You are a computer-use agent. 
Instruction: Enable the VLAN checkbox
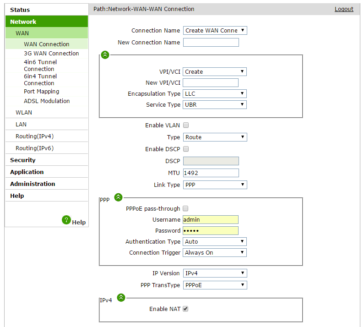(186, 125)
